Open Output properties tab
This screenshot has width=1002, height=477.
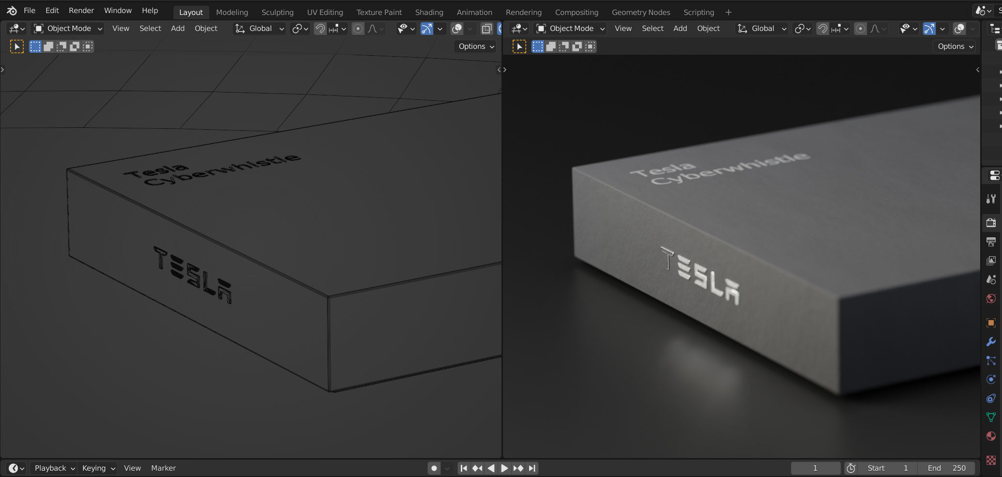[x=991, y=242]
